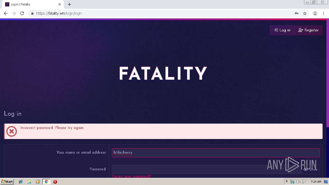The image size is (329, 185).
Task: Click the Log in page heading
Action: [13, 114]
